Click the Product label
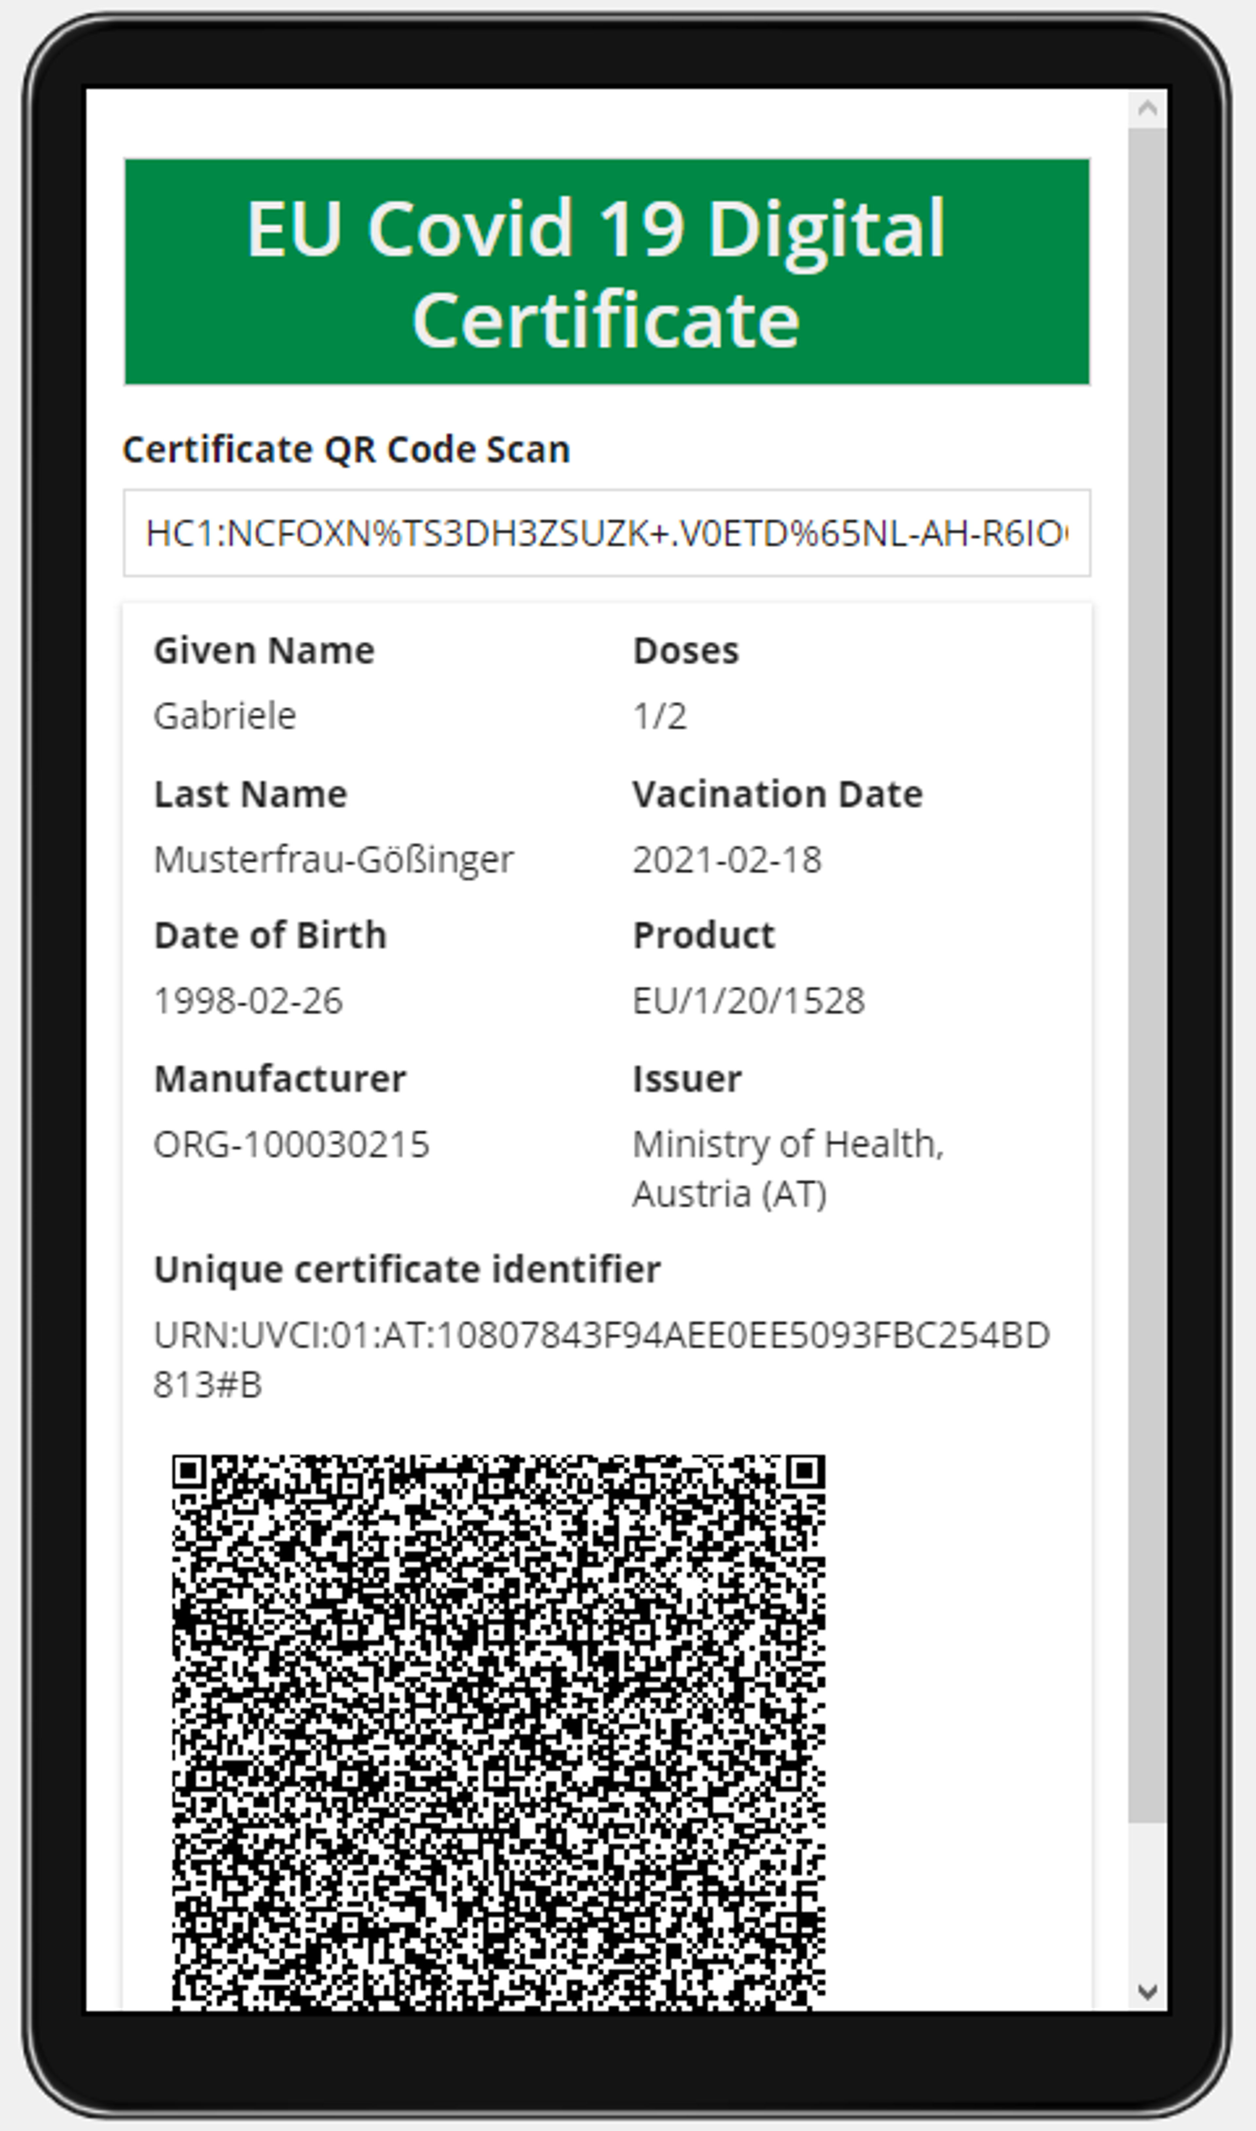 click(x=704, y=936)
